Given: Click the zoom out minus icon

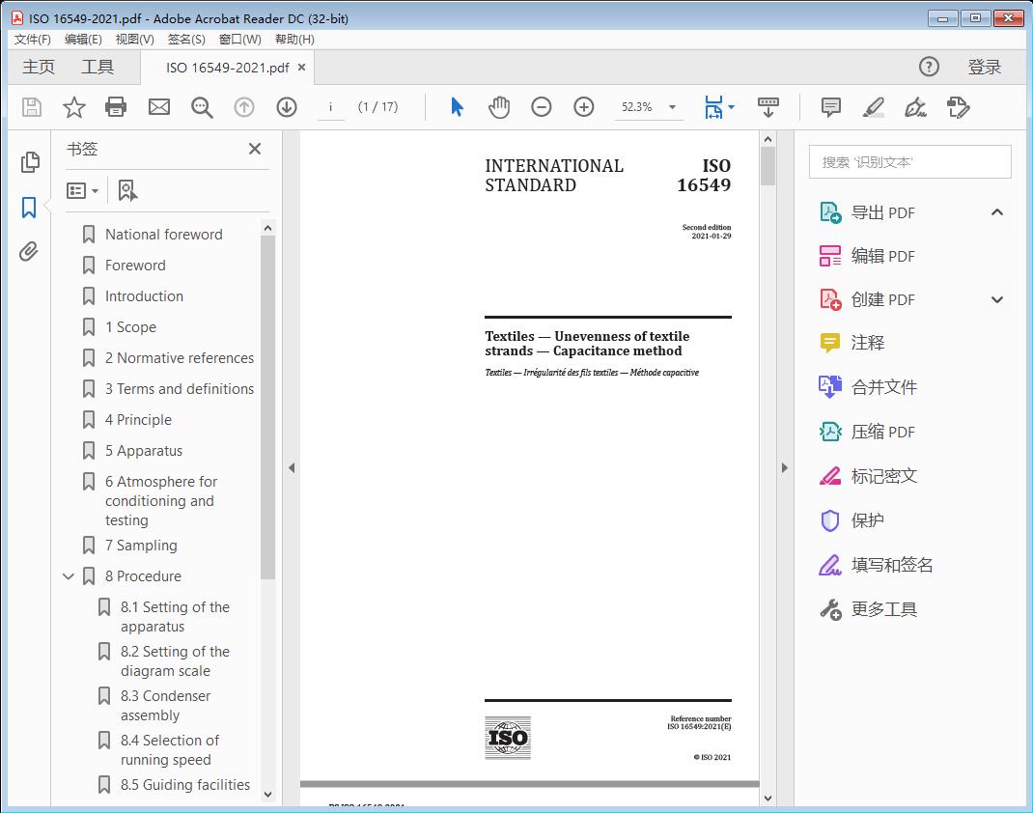Looking at the screenshot, I should coord(542,107).
